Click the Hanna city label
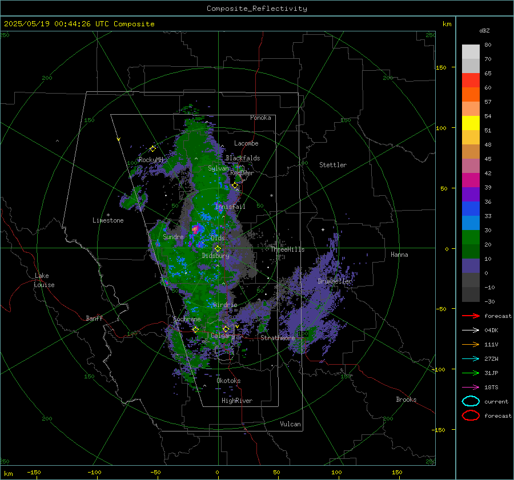514x480 pixels. [399, 255]
